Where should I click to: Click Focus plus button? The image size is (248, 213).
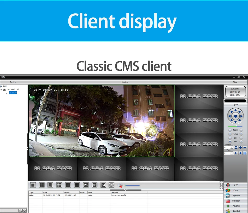(230, 134)
